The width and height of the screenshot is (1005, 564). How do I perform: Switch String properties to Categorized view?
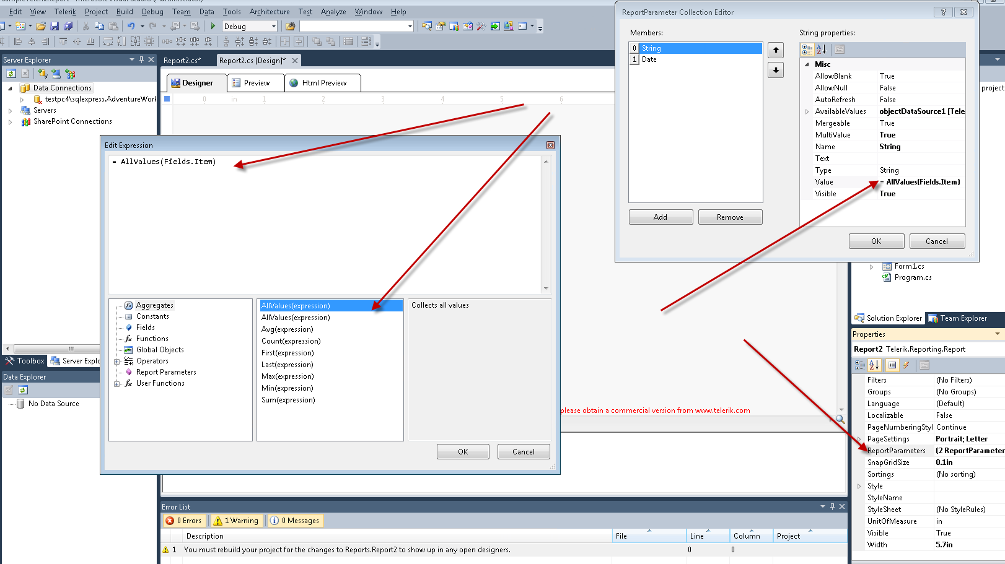pos(807,50)
